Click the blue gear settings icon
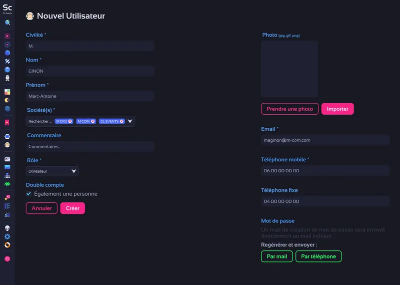Image resolution: width=400 pixels, height=285 pixels. tap(7, 236)
